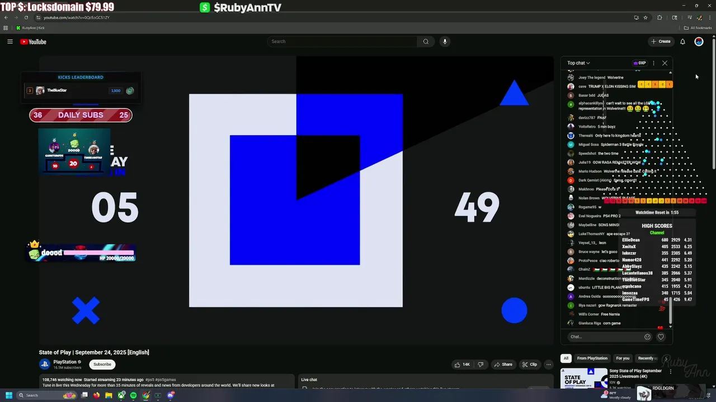This screenshot has width=716, height=402.
Task: Open the Chrome extensions puzzle icon
Action: click(x=660, y=17)
